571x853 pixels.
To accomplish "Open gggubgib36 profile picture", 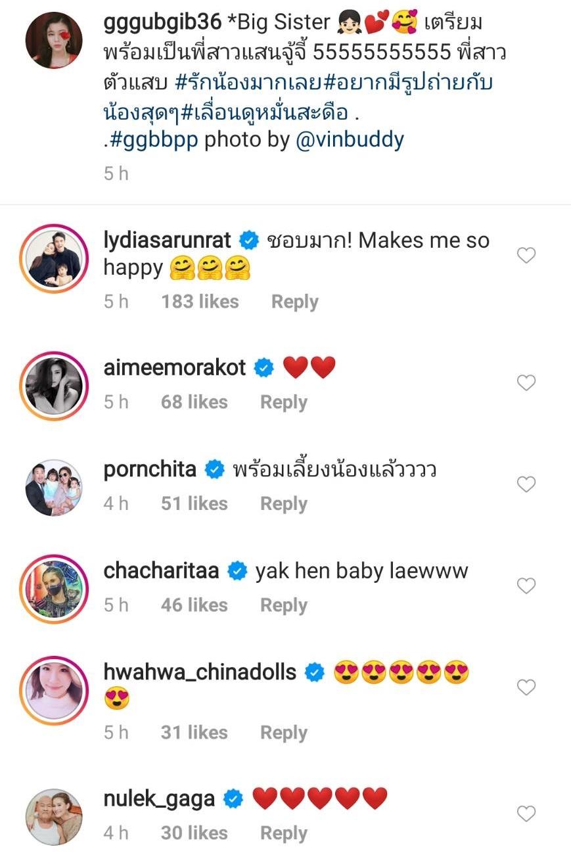I will click(x=54, y=40).
